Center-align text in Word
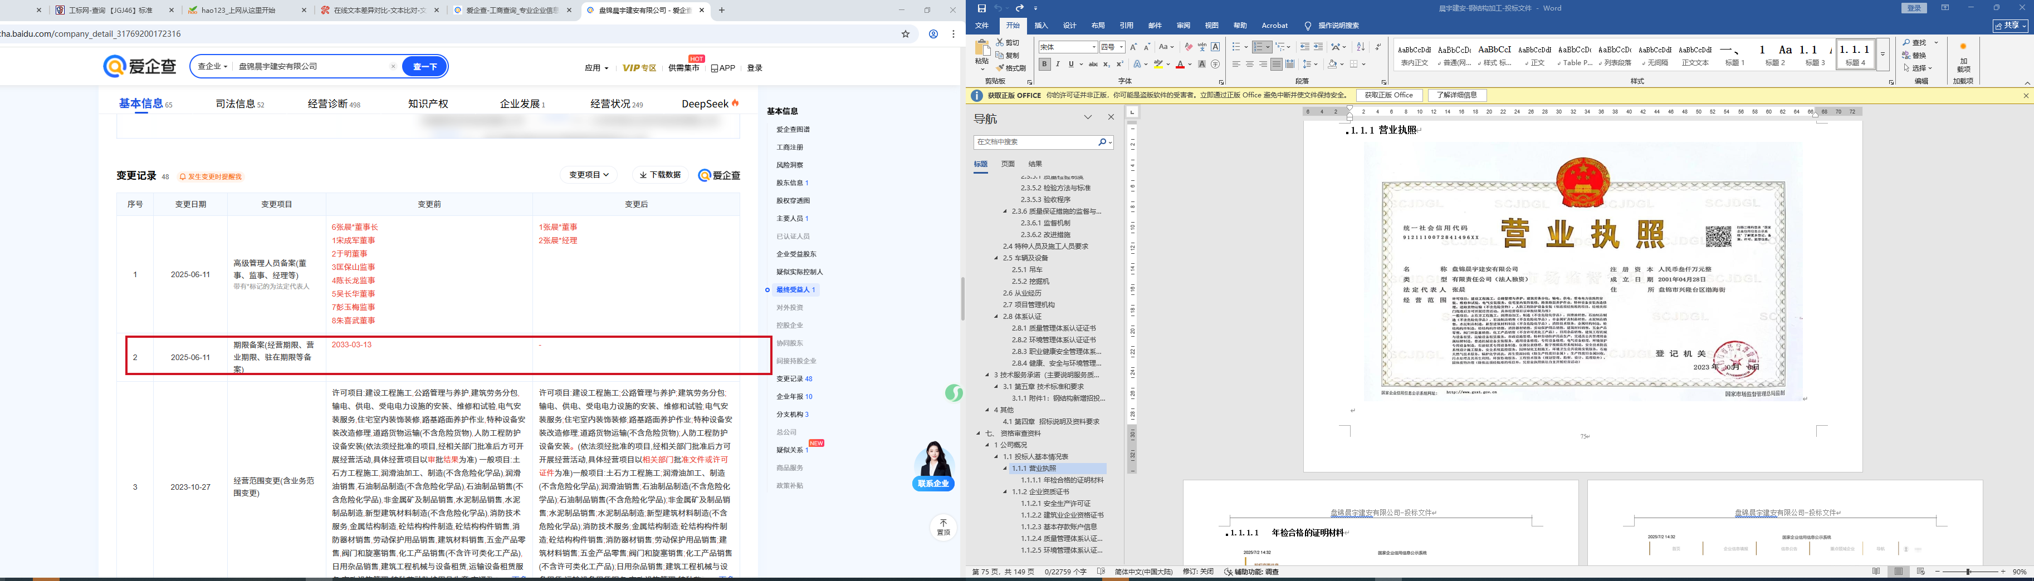Screen dimensions: 2034x581 point(1250,65)
